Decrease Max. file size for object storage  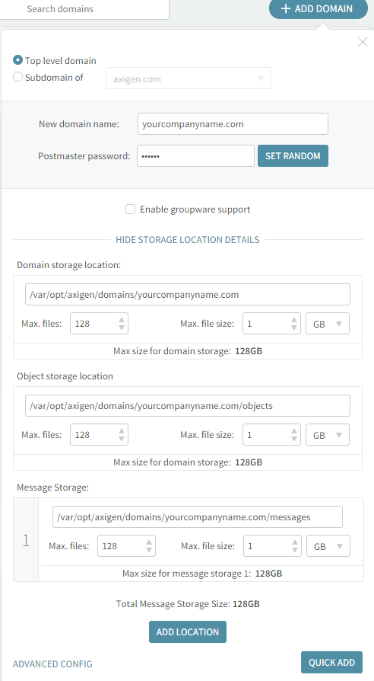[294, 439]
